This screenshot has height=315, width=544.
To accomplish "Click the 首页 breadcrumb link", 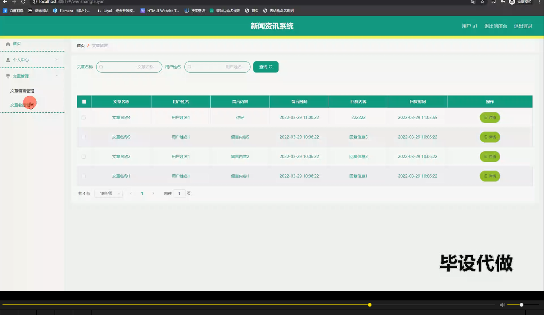I will click(81, 46).
